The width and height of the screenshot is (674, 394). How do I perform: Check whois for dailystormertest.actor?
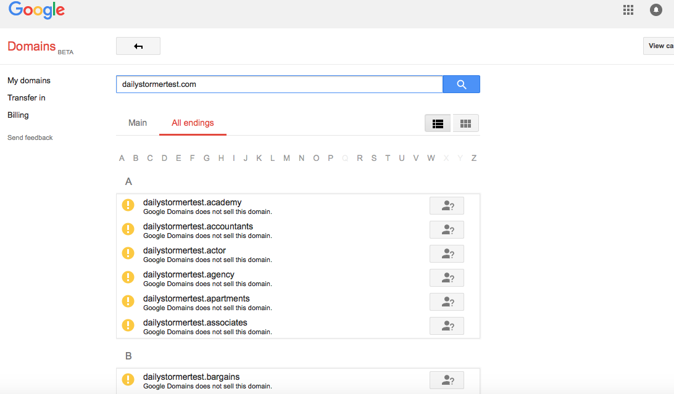point(447,253)
